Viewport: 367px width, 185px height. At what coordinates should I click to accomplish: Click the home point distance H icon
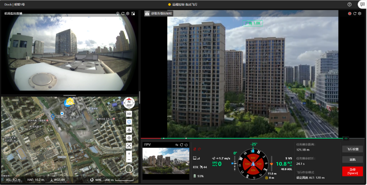(x=267, y=178)
